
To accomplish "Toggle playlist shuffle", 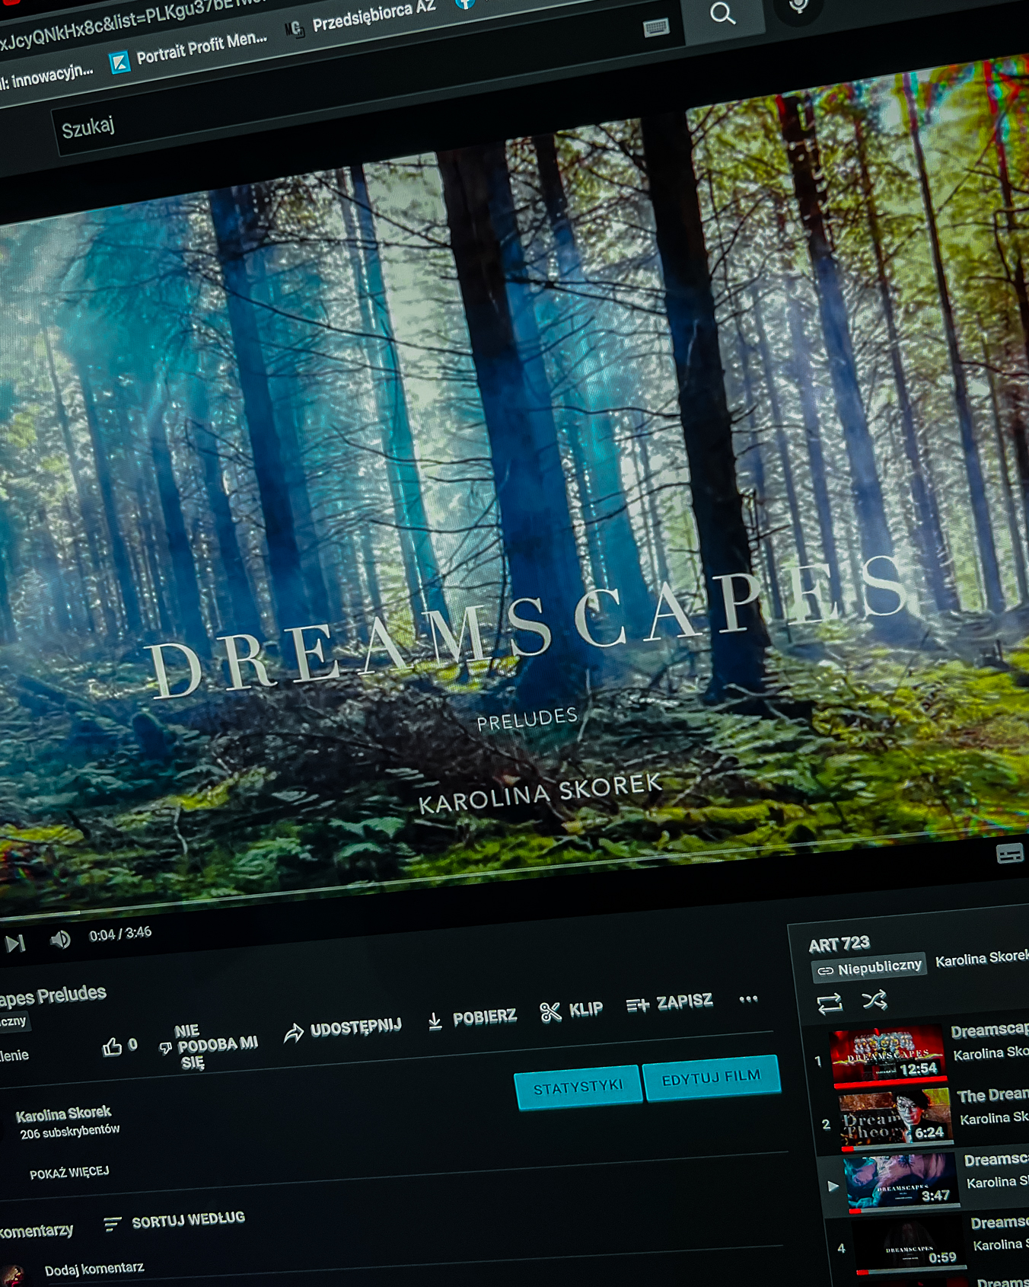I will 874,1000.
